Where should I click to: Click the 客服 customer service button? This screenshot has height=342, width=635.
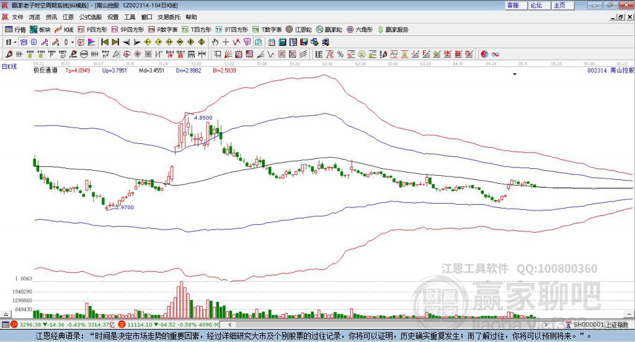516,5
